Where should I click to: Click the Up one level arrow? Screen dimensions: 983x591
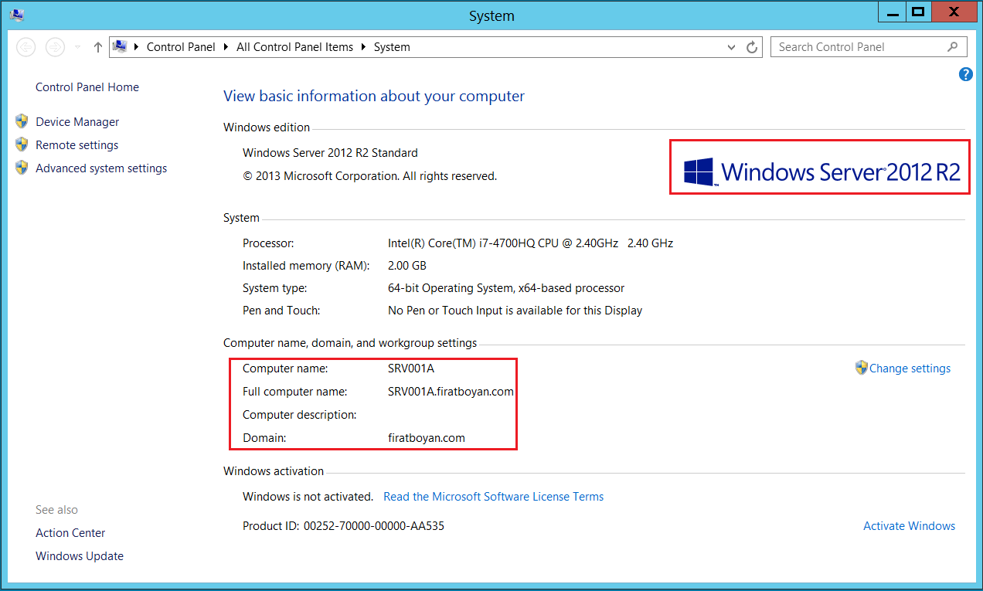pos(97,47)
